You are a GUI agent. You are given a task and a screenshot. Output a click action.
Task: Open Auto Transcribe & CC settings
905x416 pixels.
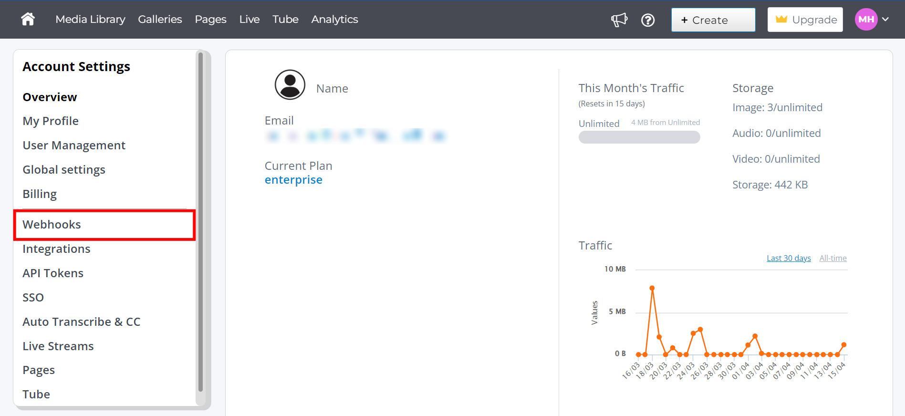pyautogui.click(x=82, y=322)
